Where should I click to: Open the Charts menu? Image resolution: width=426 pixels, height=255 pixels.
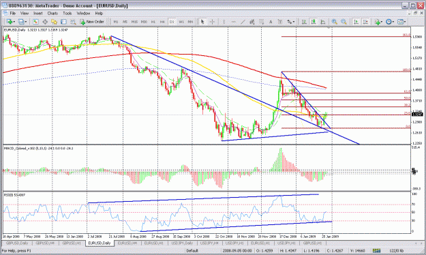coord(52,13)
